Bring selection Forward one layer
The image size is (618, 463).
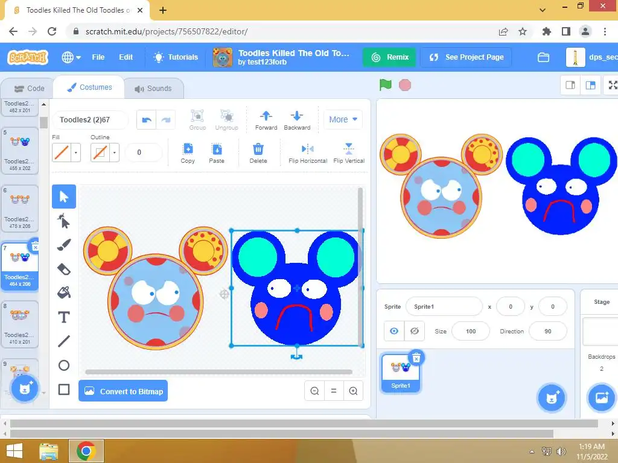[x=266, y=120]
